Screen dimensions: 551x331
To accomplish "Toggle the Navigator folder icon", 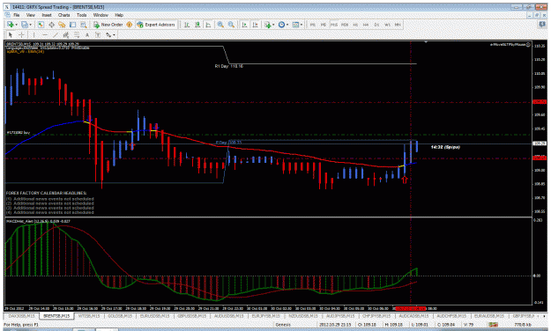I will tap(62, 25).
